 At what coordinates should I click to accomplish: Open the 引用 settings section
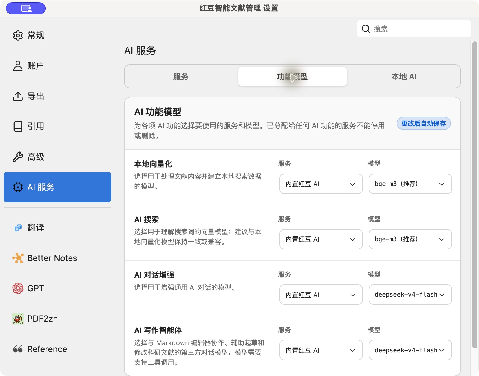click(57, 126)
